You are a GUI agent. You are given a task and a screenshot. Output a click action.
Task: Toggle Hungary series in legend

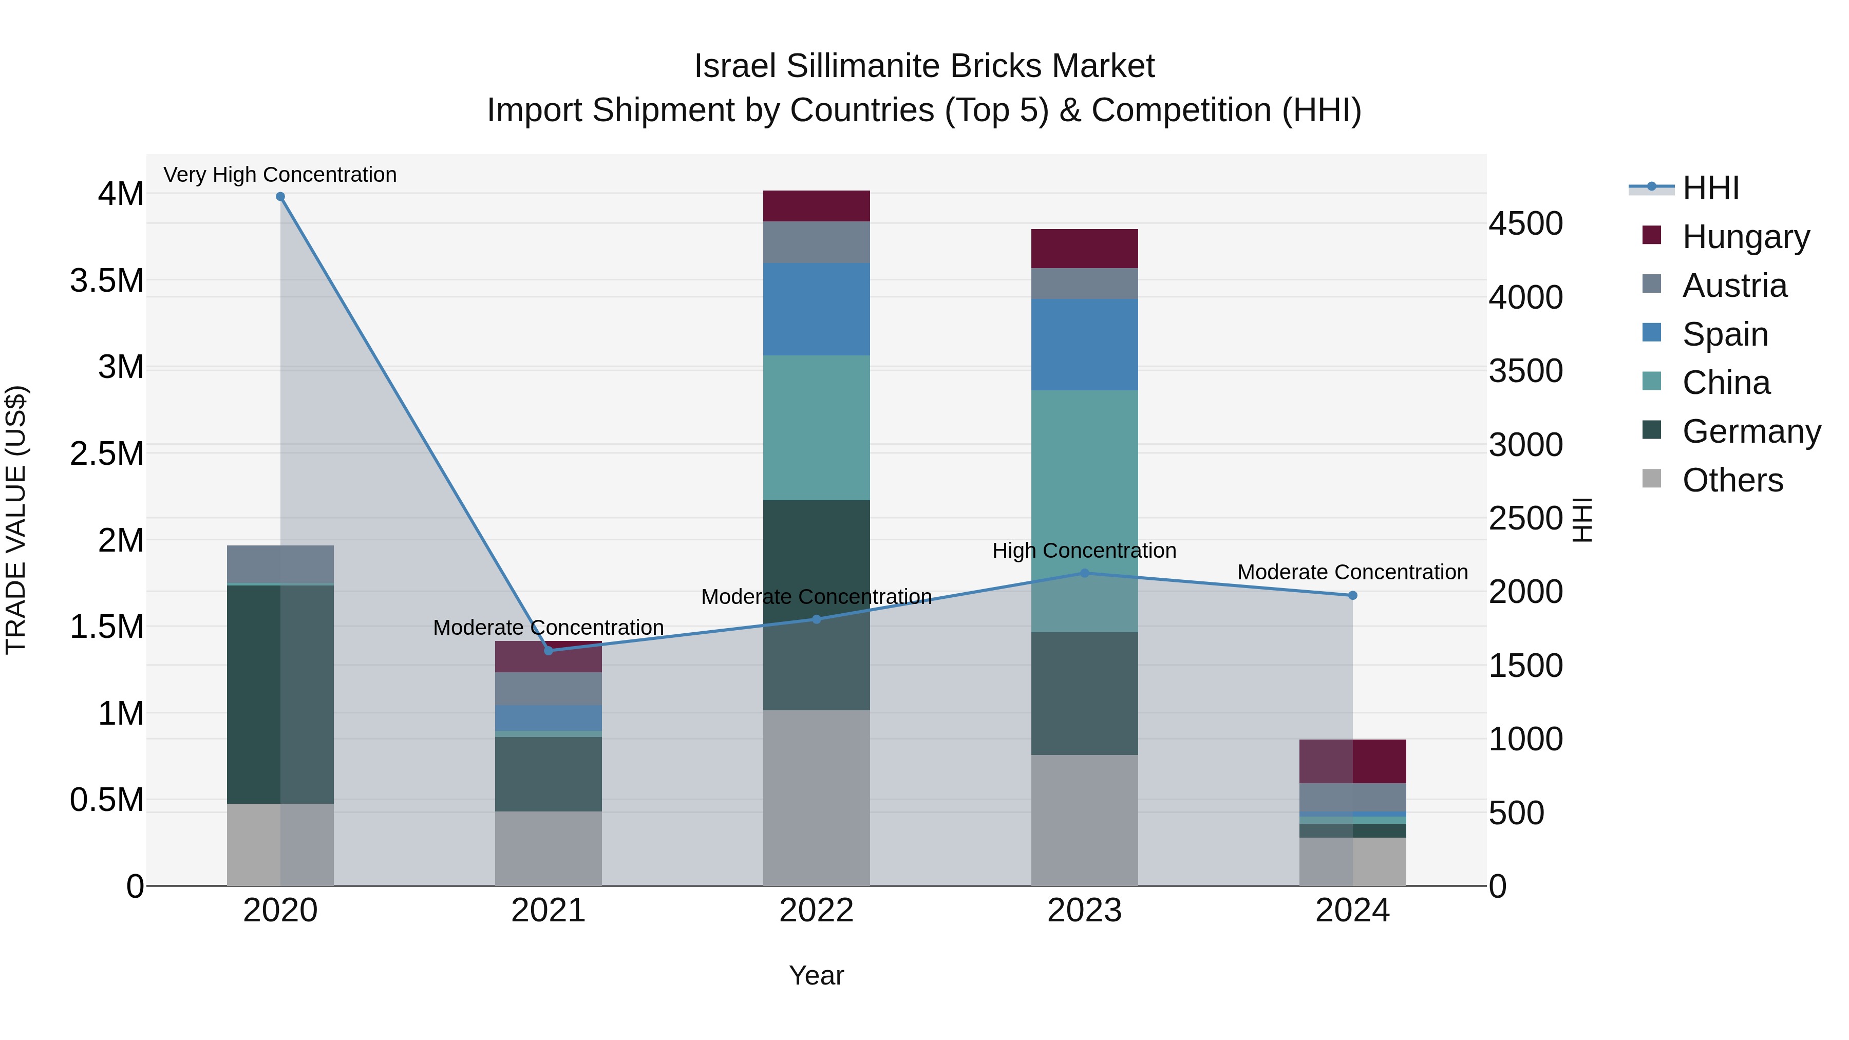1726,236
